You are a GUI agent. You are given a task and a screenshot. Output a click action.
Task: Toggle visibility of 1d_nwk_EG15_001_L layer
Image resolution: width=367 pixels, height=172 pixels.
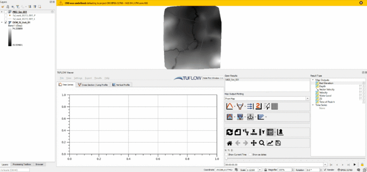click(x=6, y=19)
